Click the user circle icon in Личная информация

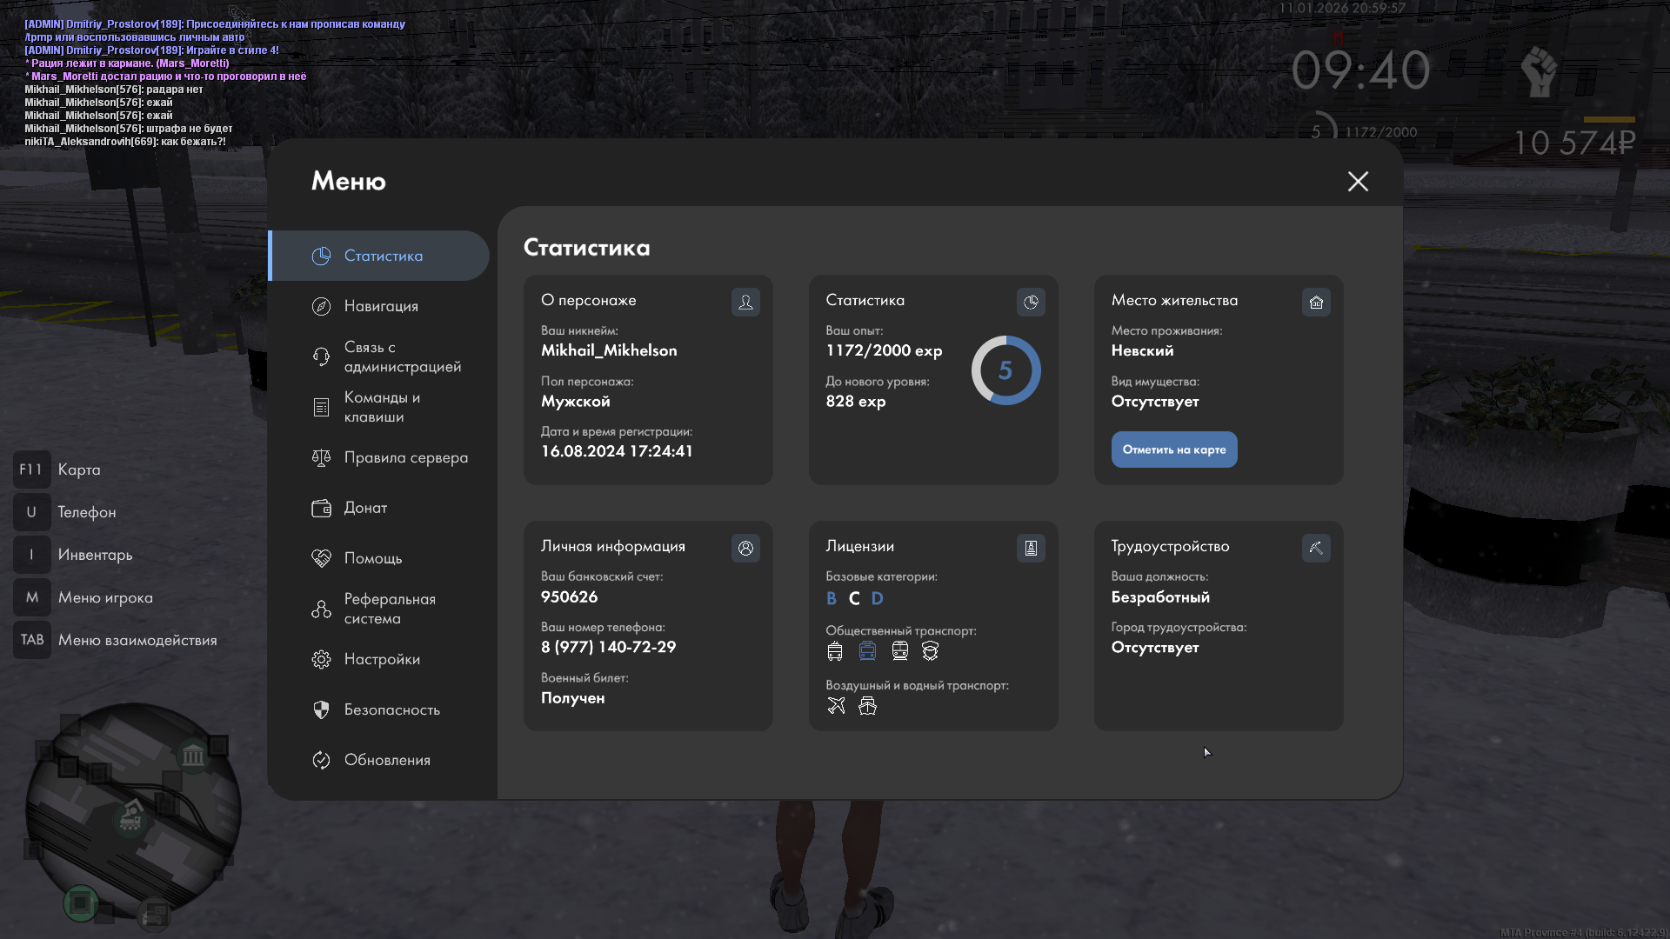[x=745, y=548]
